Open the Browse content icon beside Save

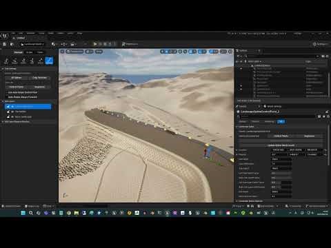click(x=12, y=44)
